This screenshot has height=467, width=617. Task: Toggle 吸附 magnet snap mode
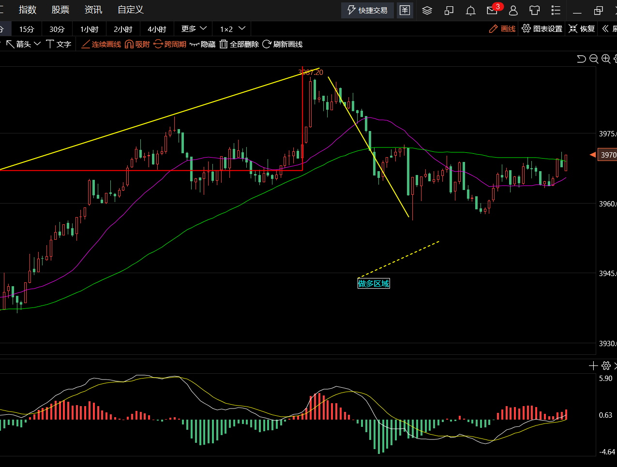(137, 44)
